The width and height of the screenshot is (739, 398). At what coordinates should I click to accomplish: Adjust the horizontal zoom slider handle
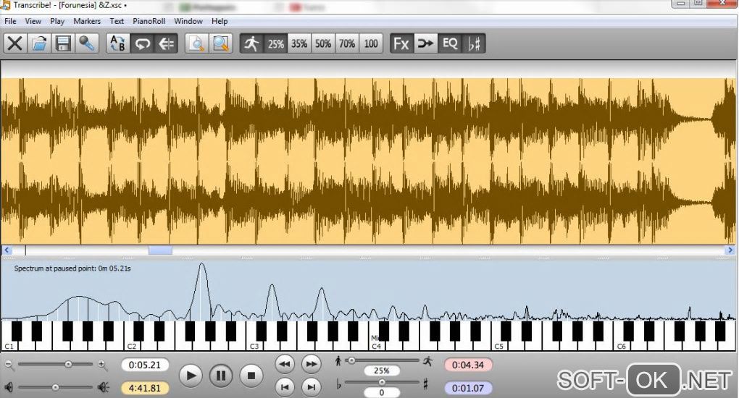(x=68, y=364)
